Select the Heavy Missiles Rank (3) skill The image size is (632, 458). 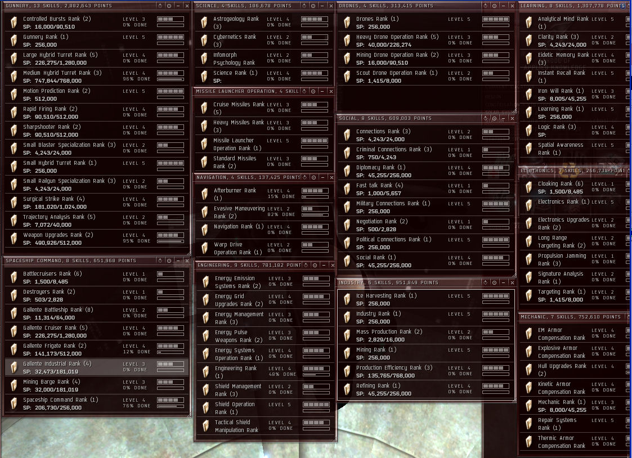(263, 126)
